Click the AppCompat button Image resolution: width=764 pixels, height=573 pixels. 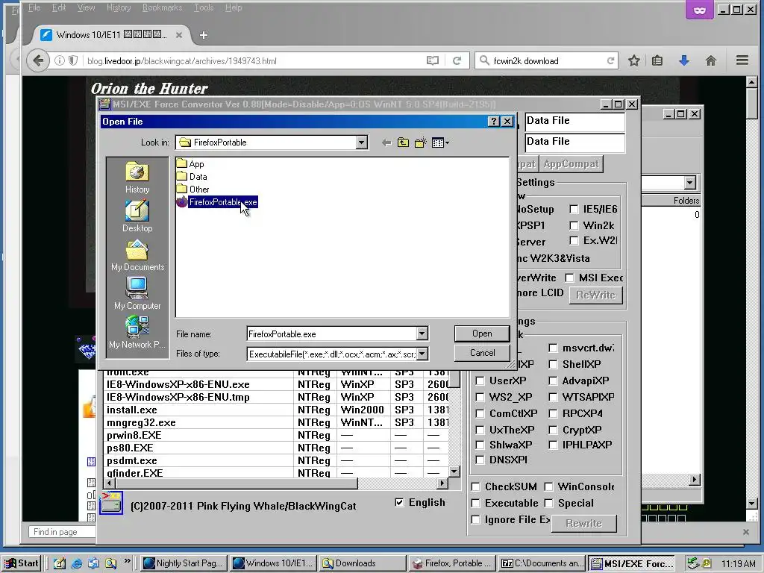571,164
